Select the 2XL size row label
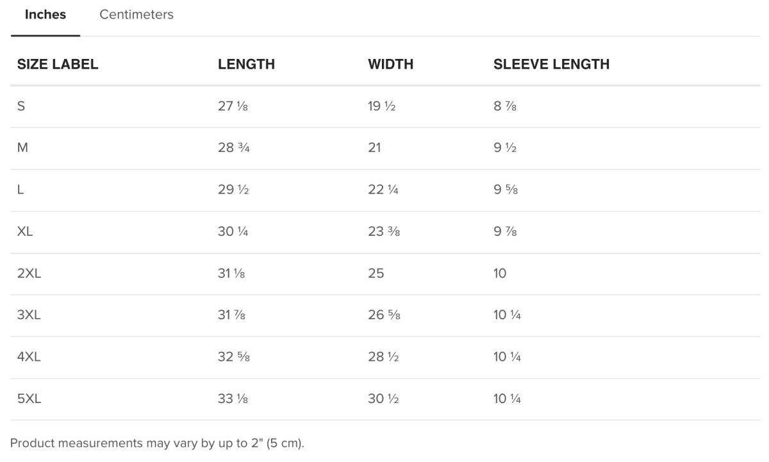This screenshot has height=462, width=769. (29, 274)
